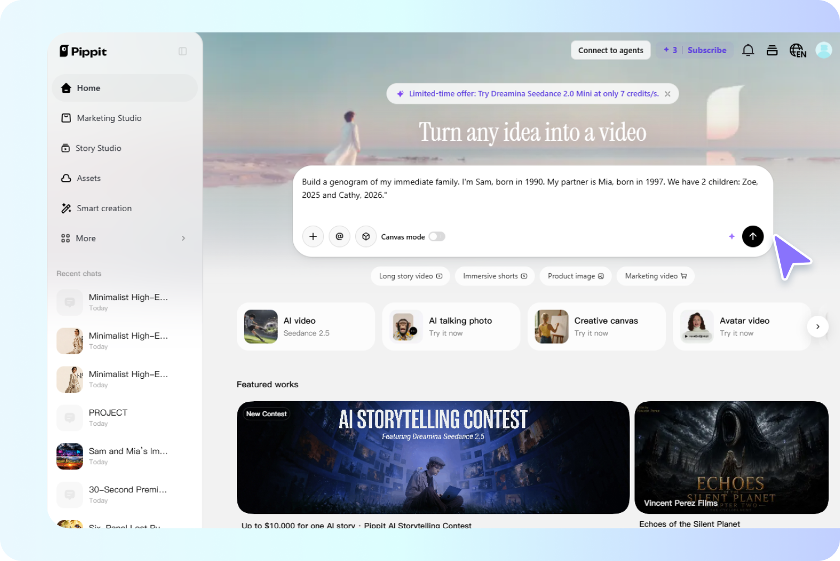Open Marketing Studio

[x=125, y=118]
